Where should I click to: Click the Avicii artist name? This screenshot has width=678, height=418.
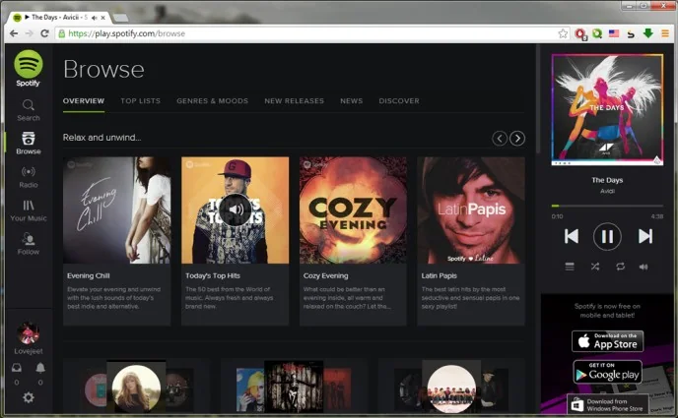click(x=607, y=191)
